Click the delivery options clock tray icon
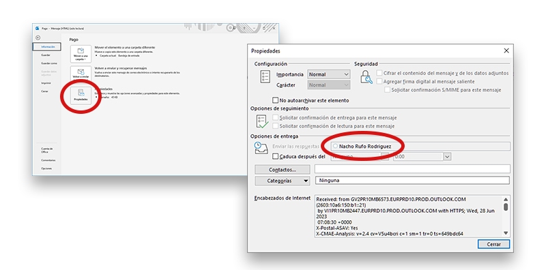 (x=261, y=149)
